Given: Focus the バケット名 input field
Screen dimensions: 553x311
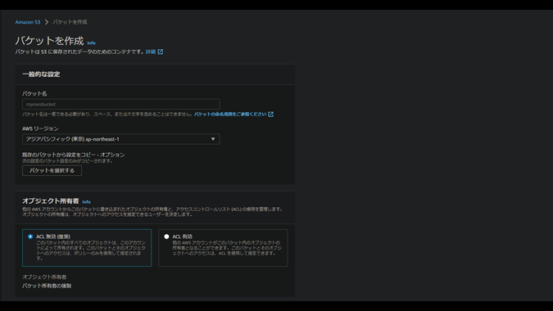Looking at the screenshot, I should [x=121, y=104].
